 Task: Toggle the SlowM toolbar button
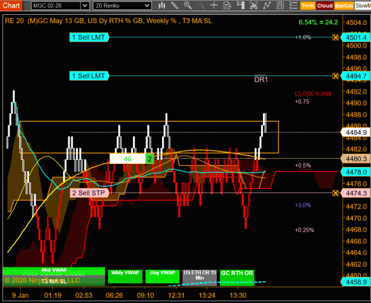tap(363, 6)
